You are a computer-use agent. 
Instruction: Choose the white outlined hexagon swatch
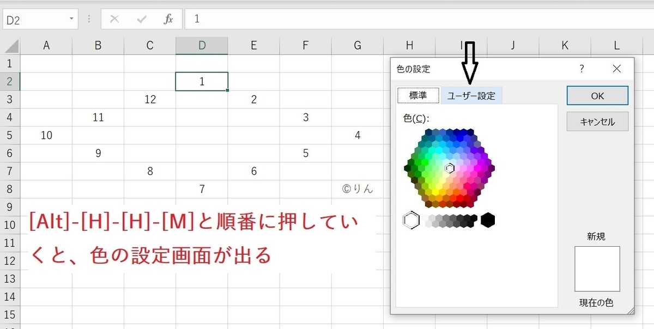(413, 220)
